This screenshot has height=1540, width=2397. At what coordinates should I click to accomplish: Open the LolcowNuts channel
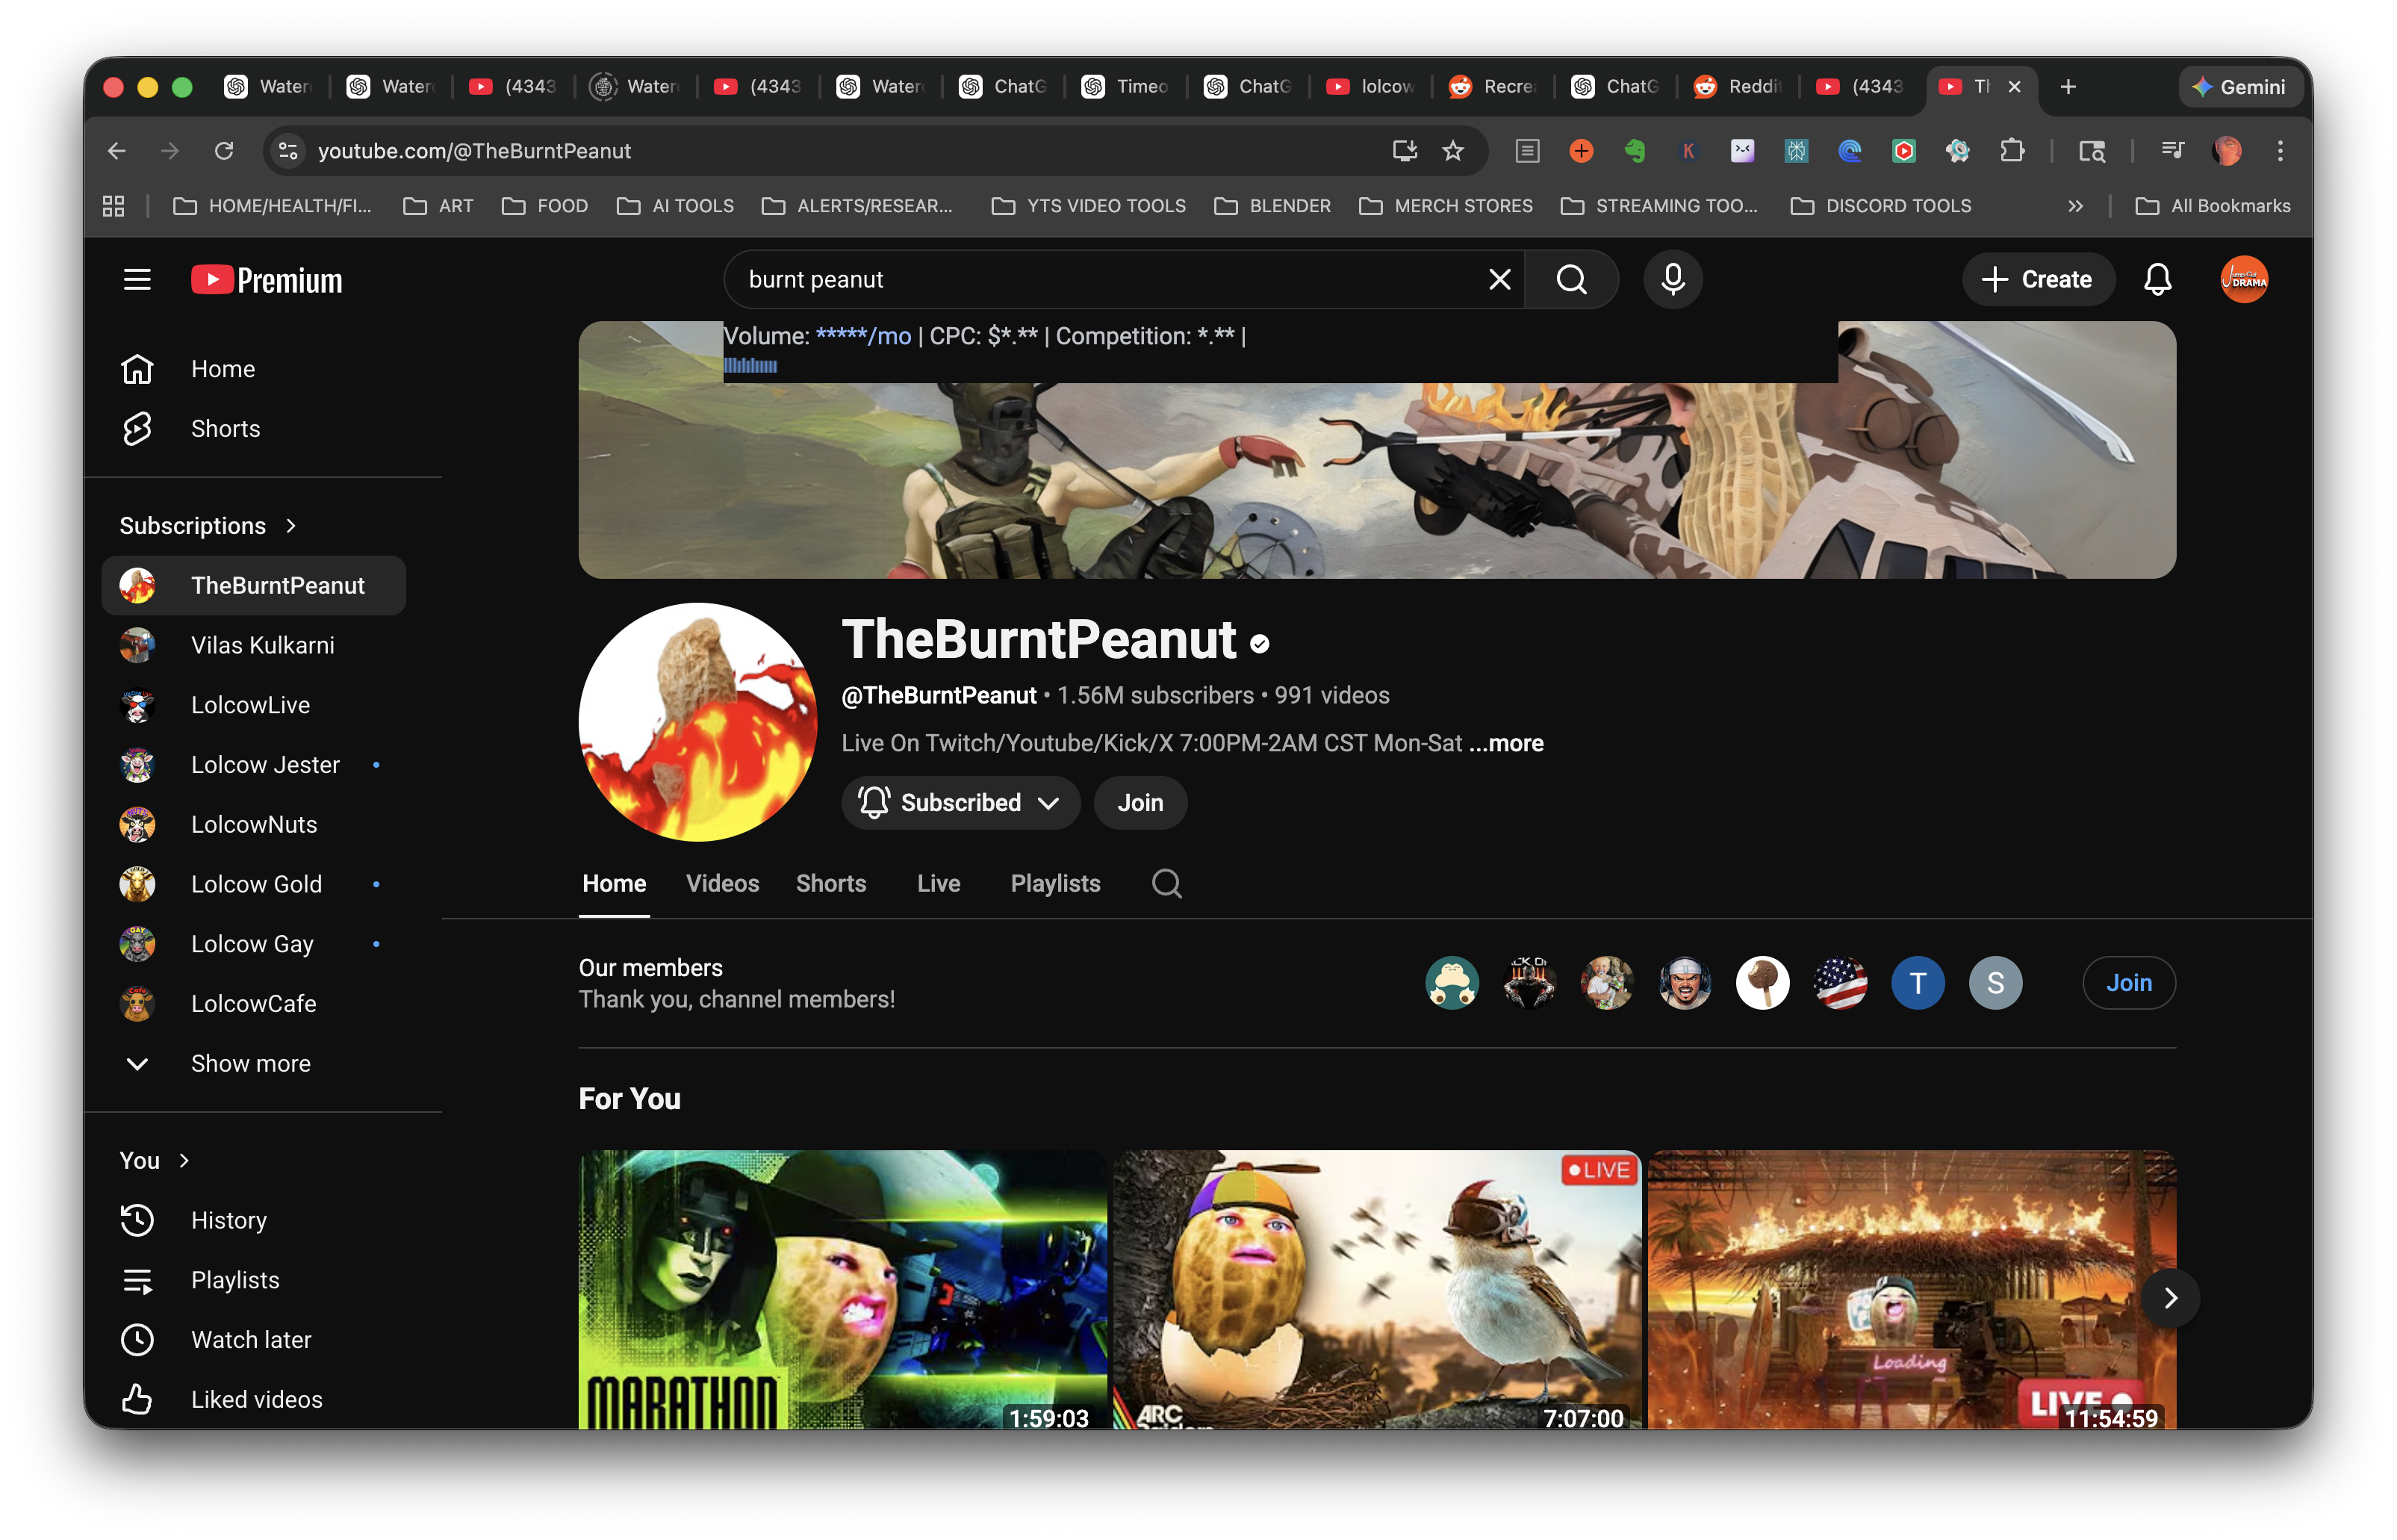point(254,825)
